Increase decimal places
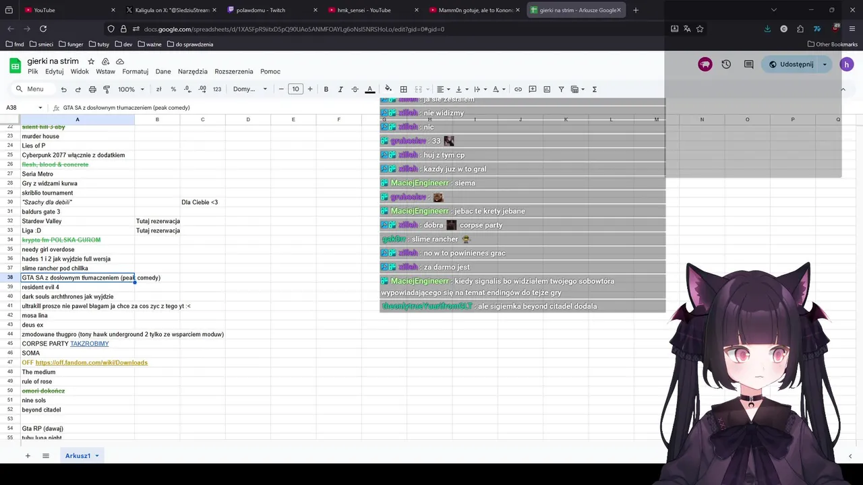 pyautogui.click(x=202, y=89)
